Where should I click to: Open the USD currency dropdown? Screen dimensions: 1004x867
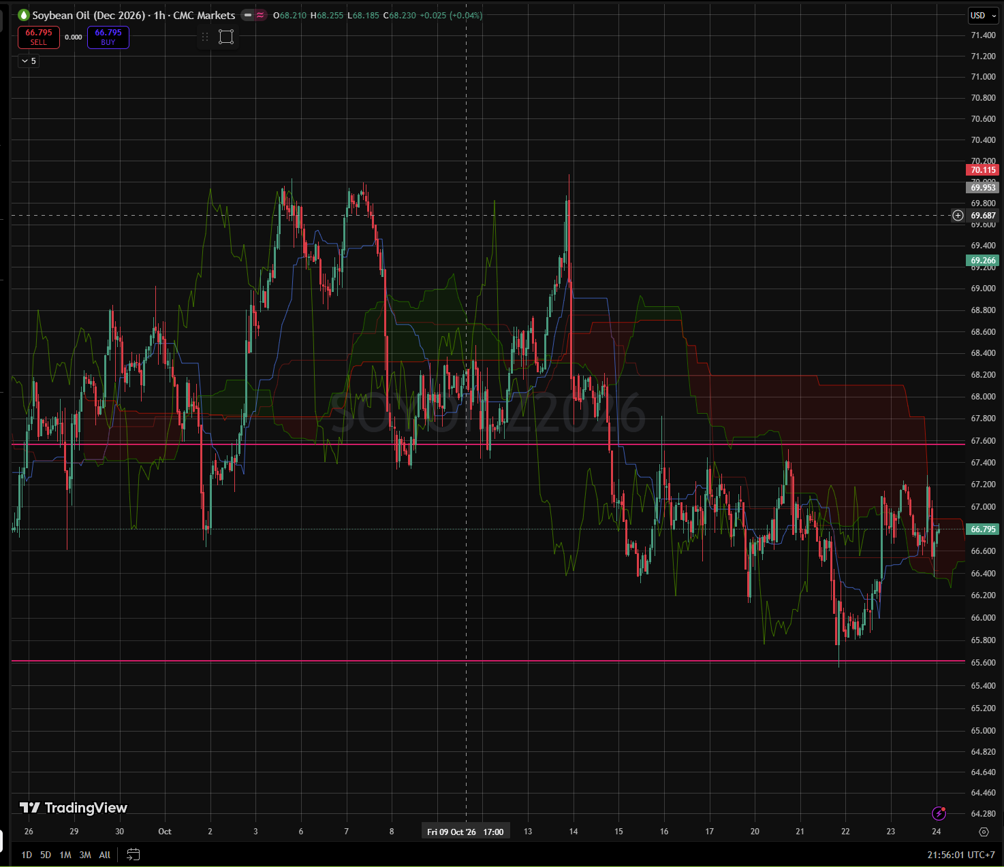point(983,16)
